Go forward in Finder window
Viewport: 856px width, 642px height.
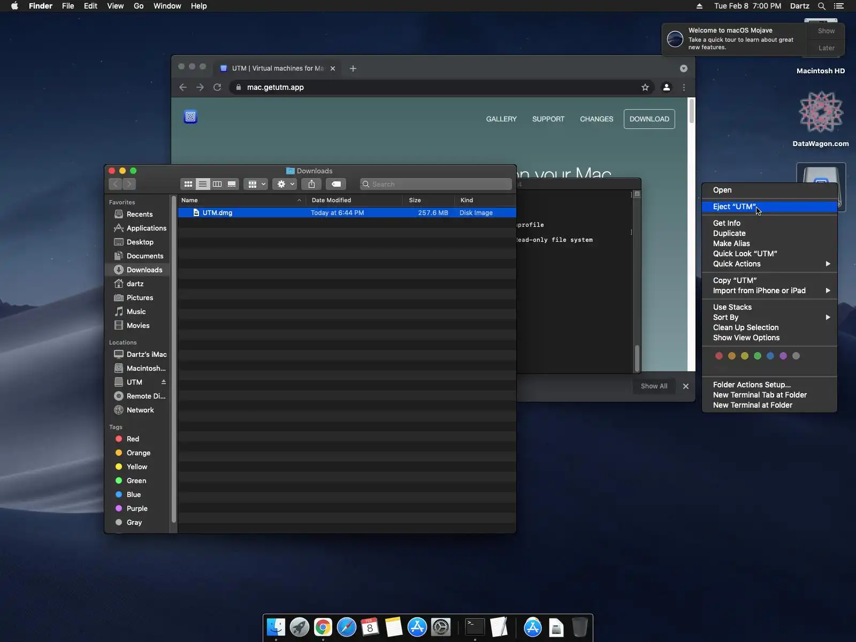[129, 184]
